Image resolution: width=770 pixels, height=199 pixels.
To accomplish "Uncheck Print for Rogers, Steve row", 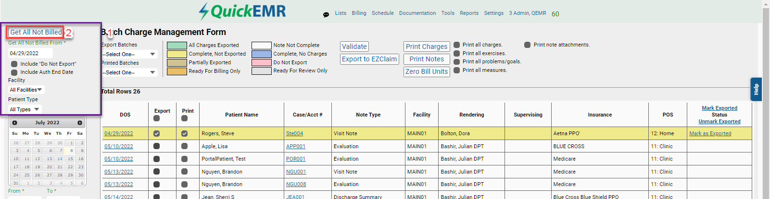I will point(184,134).
